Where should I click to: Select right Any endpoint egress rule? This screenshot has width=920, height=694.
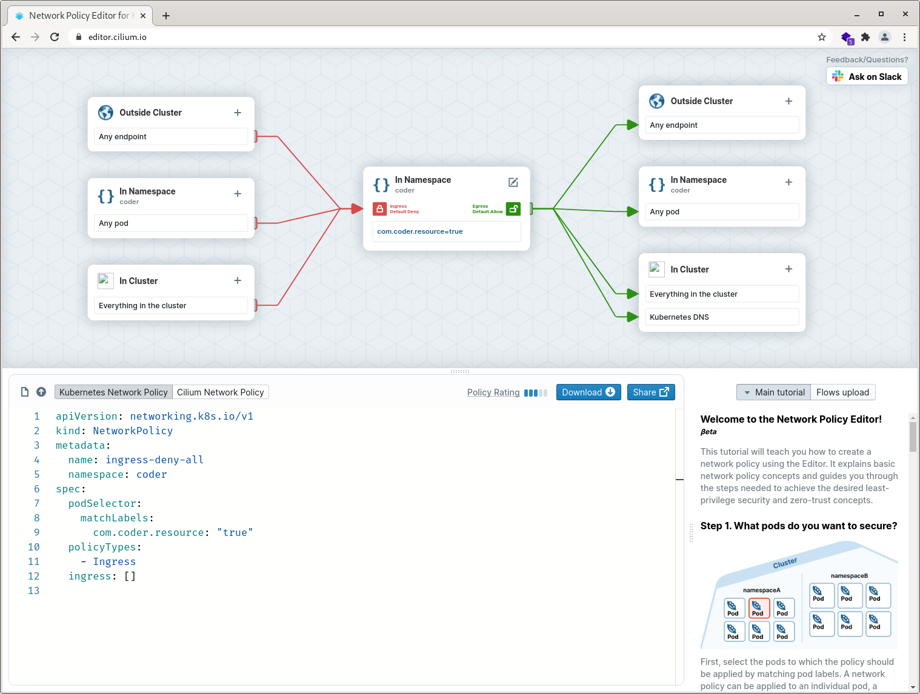click(x=722, y=125)
